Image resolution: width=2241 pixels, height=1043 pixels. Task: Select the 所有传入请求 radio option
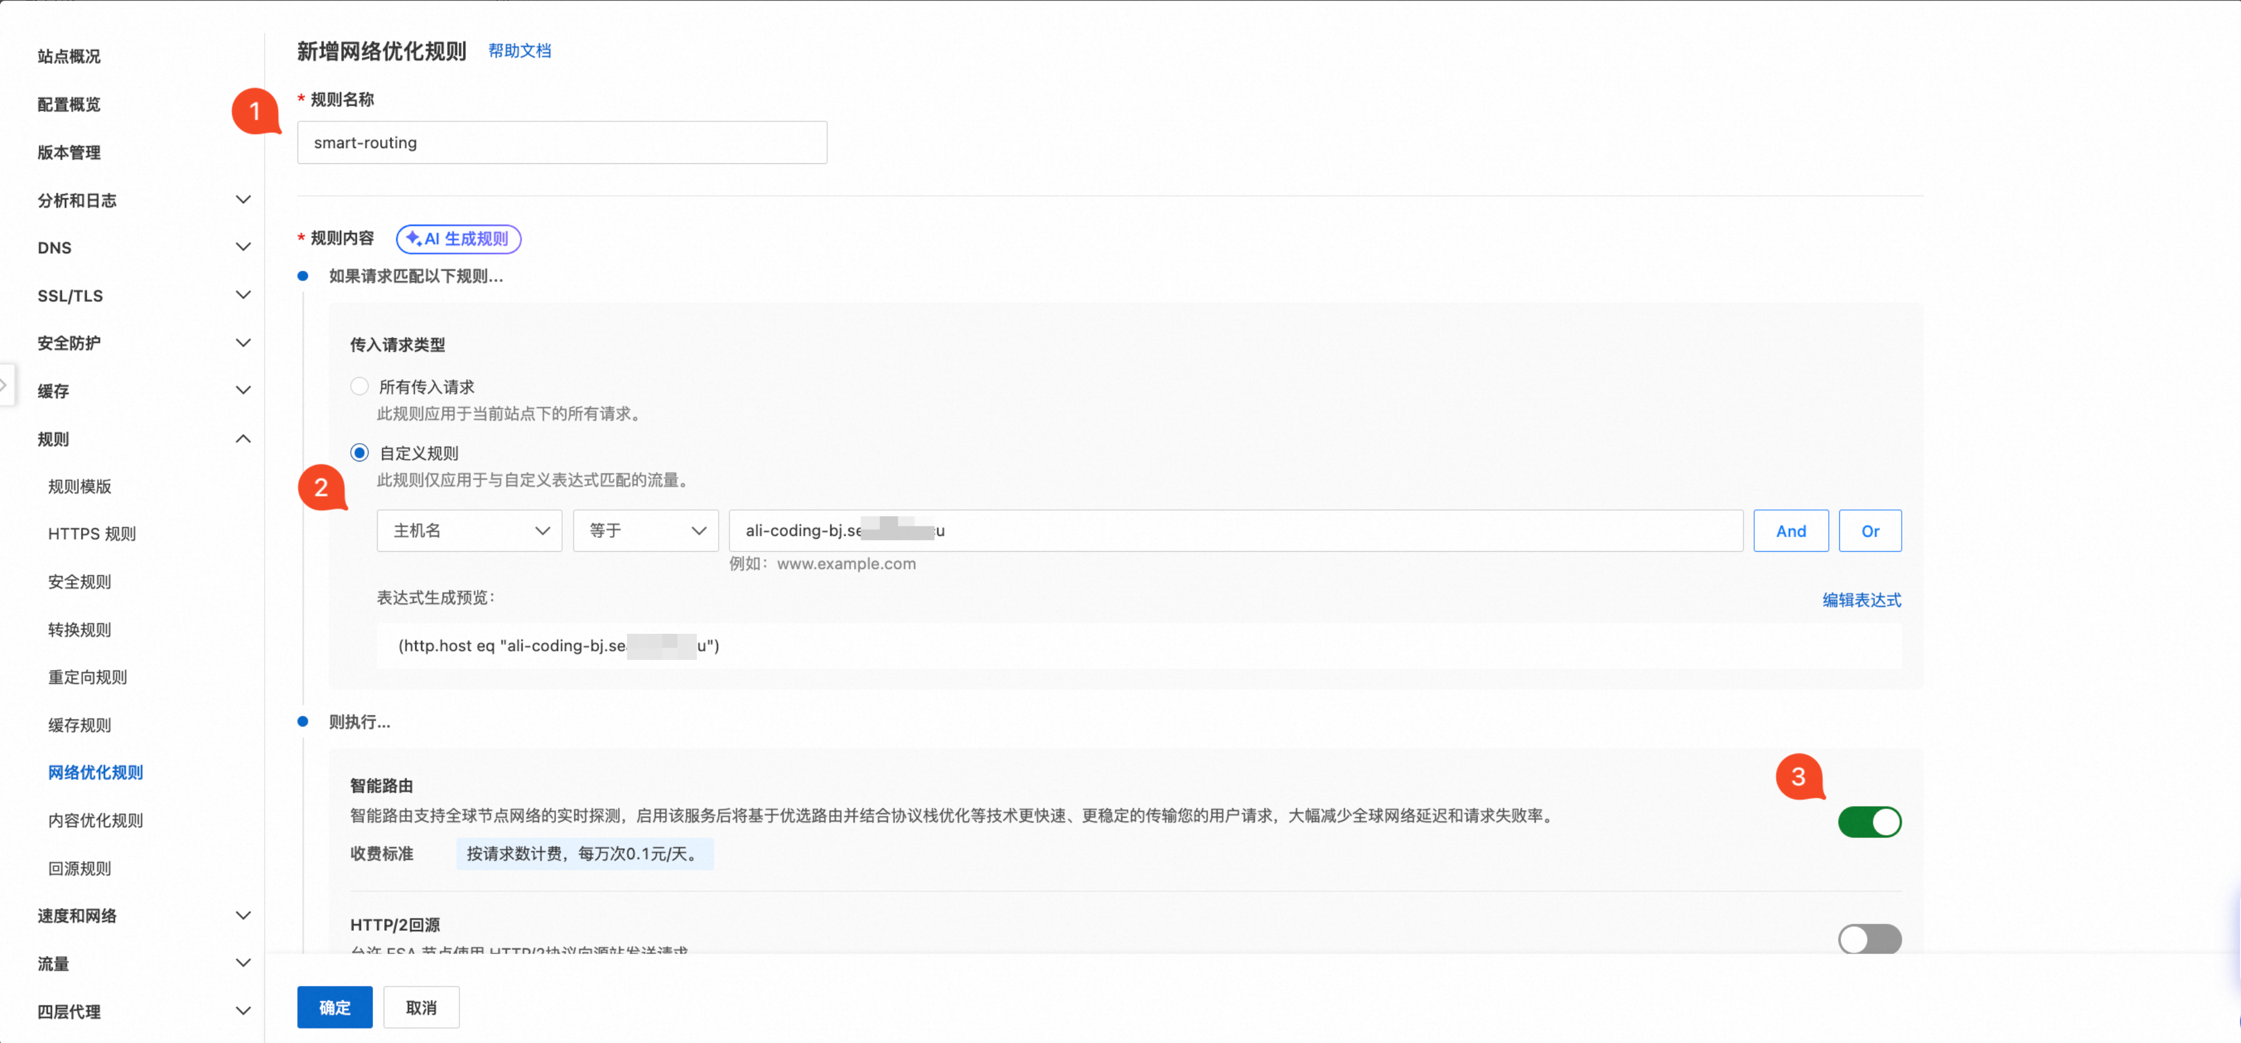click(x=359, y=386)
